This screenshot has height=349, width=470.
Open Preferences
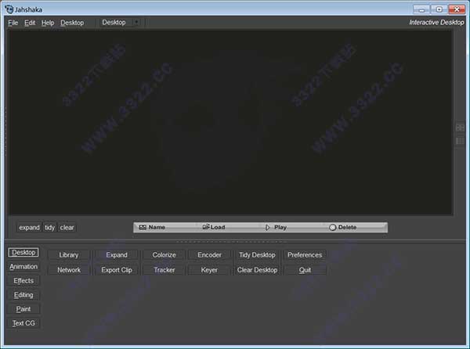click(x=305, y=255)
